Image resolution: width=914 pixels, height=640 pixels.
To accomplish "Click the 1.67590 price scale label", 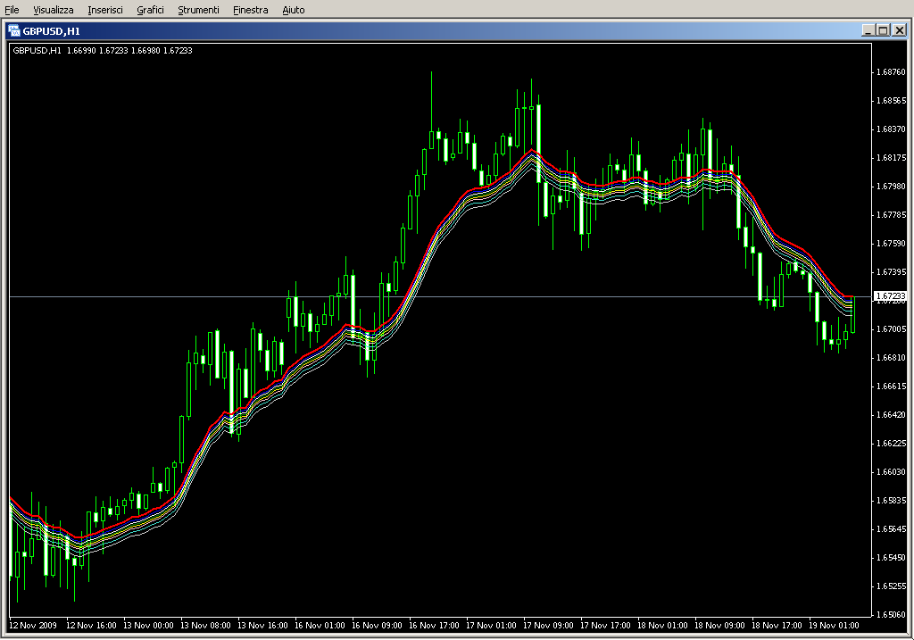I will tap(892, 244).
